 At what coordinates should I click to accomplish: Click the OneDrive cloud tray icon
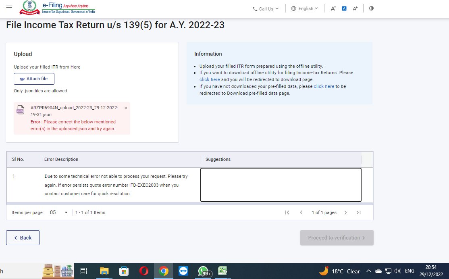(378, 271)
